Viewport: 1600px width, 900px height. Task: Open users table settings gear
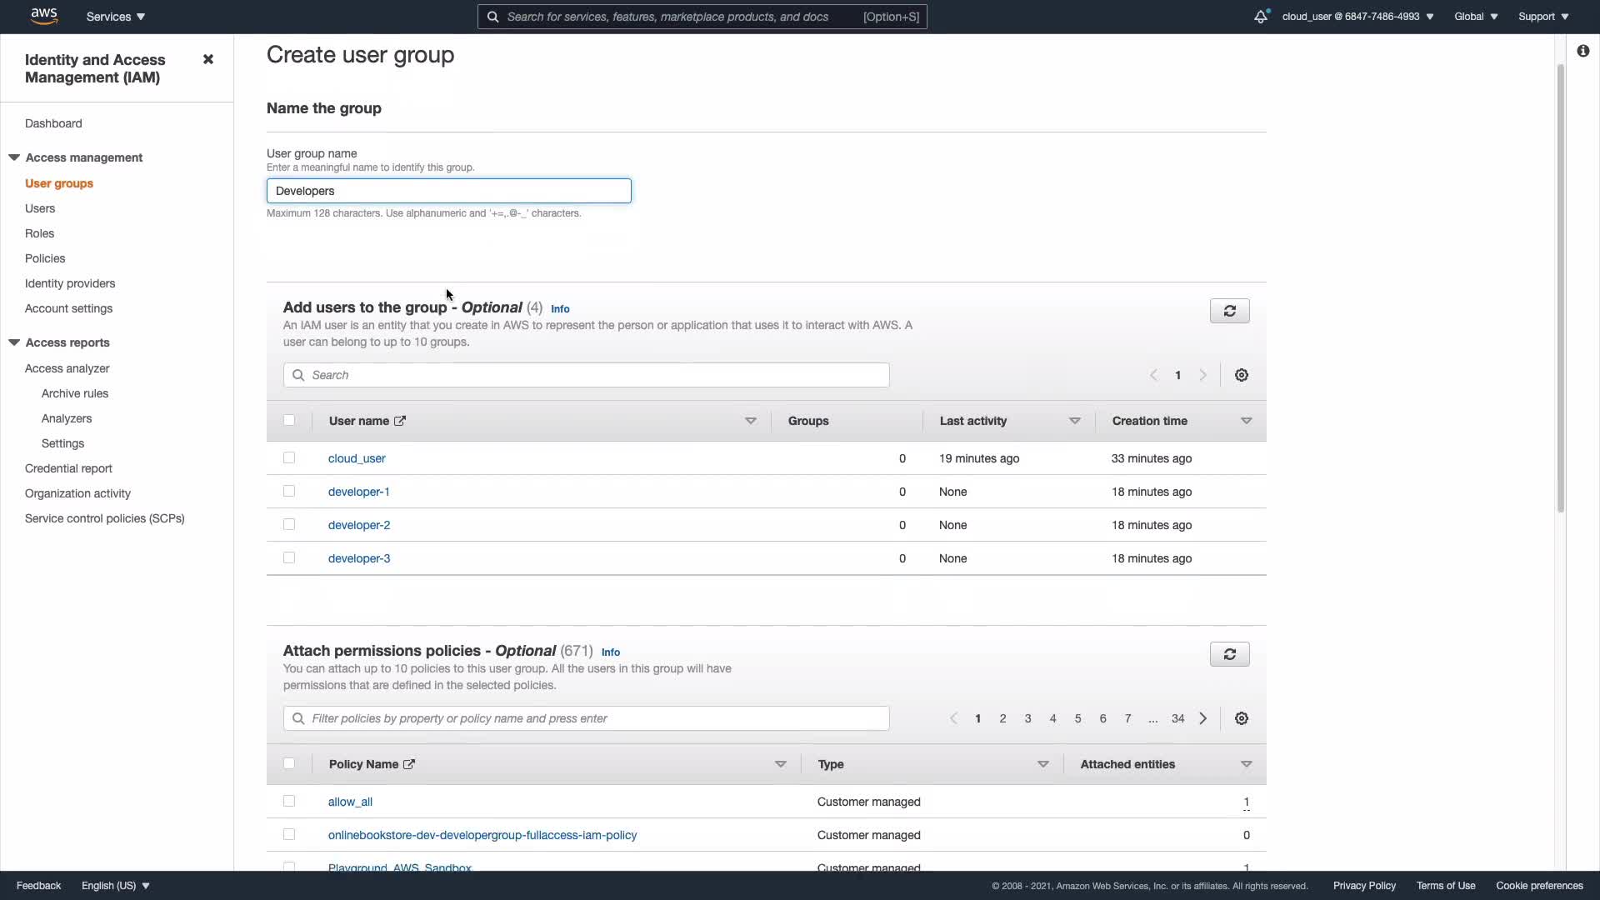pyautogui.click(x=1241, y=375)
